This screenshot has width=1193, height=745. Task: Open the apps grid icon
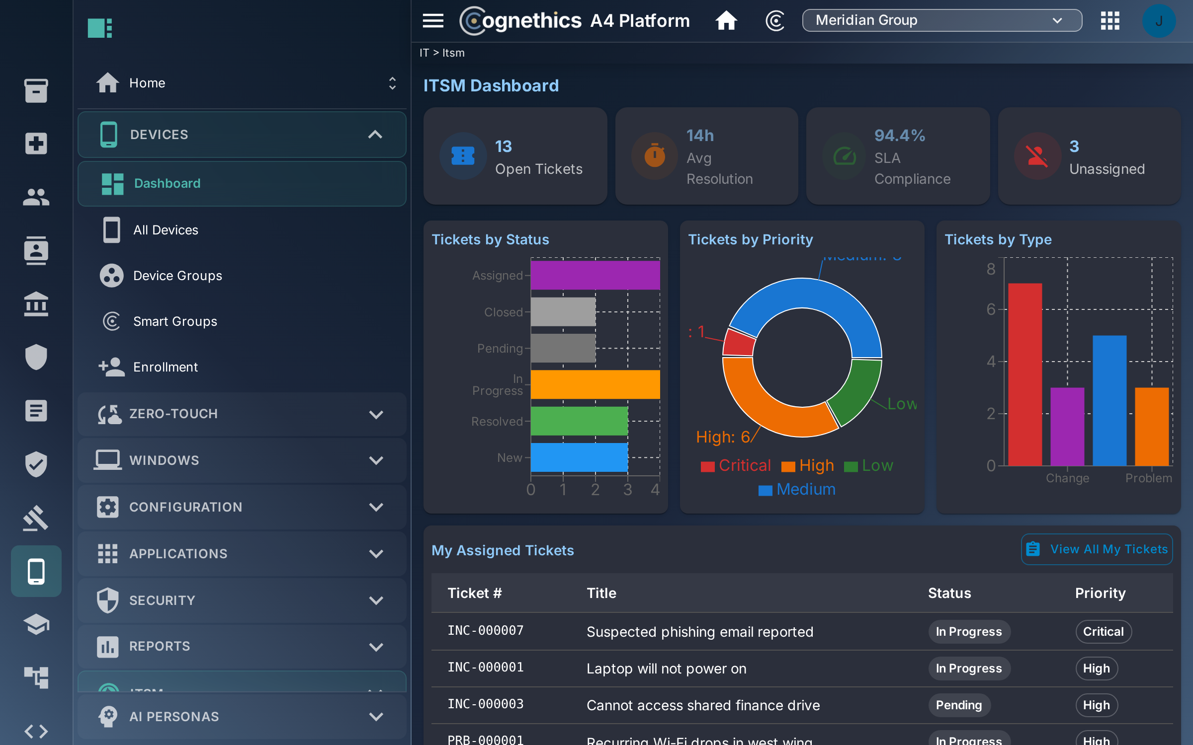[x=1109, y=21]
